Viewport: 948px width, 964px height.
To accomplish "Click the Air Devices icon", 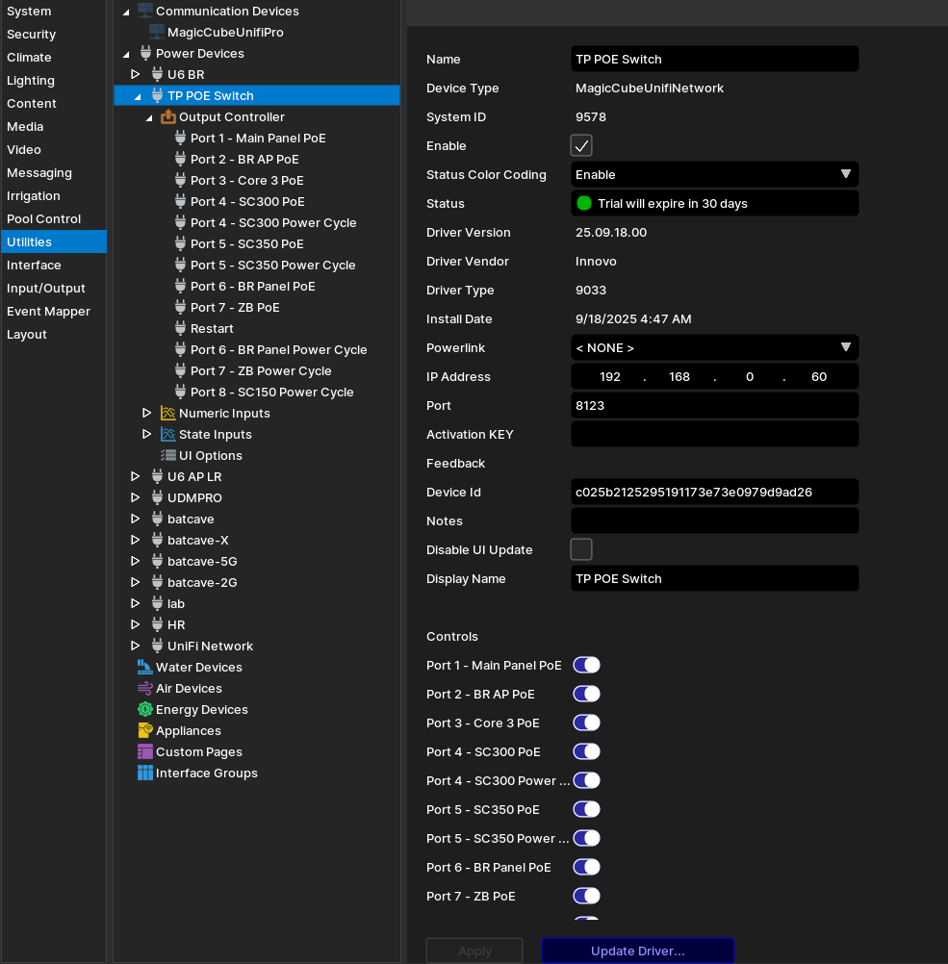I will (x=145, y=688).
